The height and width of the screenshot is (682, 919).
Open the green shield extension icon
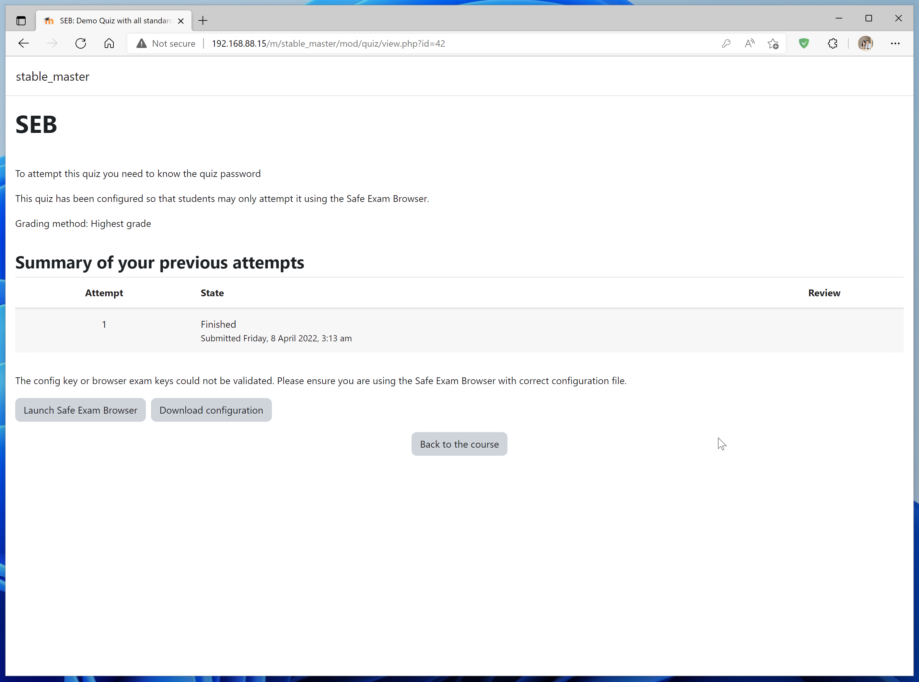coord(803,43)
